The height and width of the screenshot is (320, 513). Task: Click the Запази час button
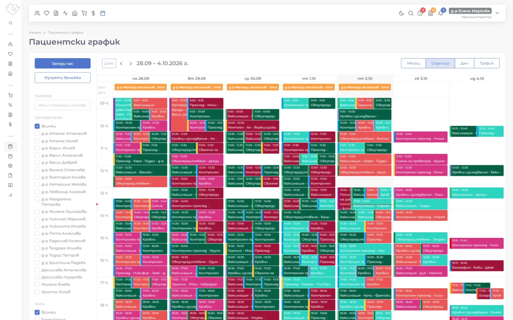click(62, 63)
